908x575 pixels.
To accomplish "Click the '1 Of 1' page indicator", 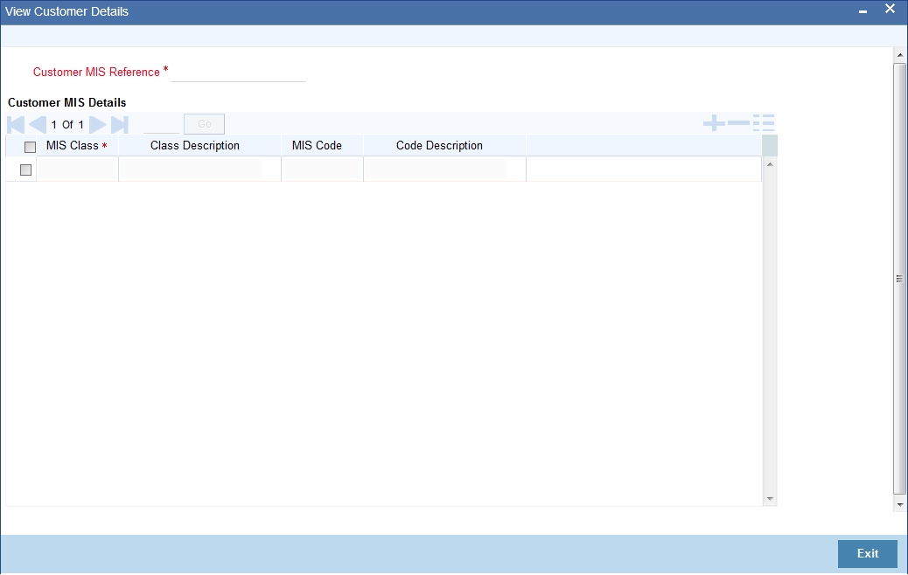I will 67,124.
